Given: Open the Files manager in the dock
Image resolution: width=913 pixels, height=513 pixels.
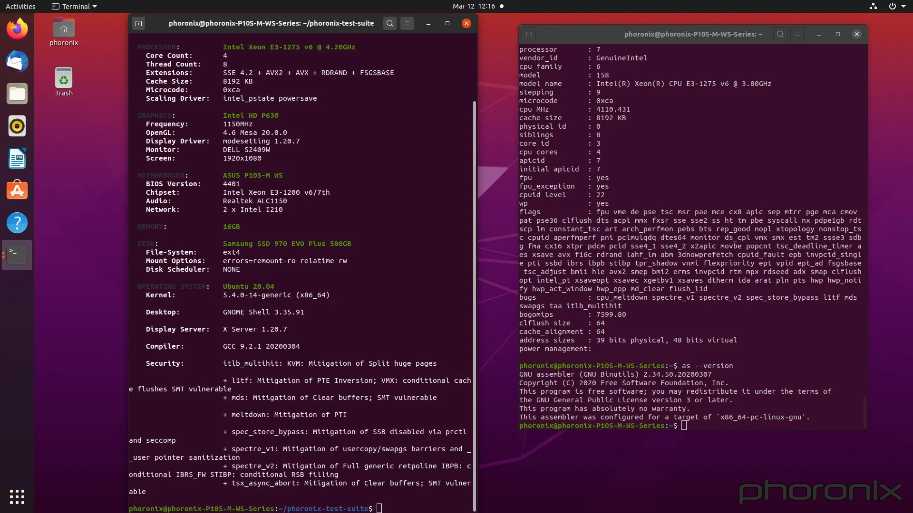Looking at the screenshot, I should click(17, 94).
